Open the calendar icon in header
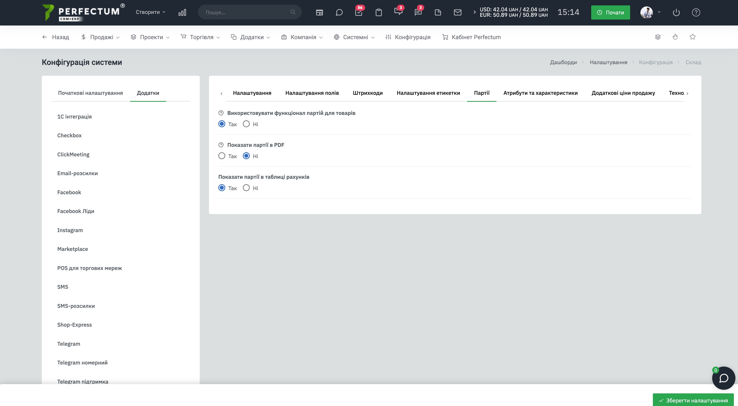Image resolution: width=738 pixels, height=406 pixels. coord(319,12)
